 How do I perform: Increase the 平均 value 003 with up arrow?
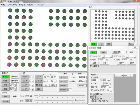coord(15,84)
